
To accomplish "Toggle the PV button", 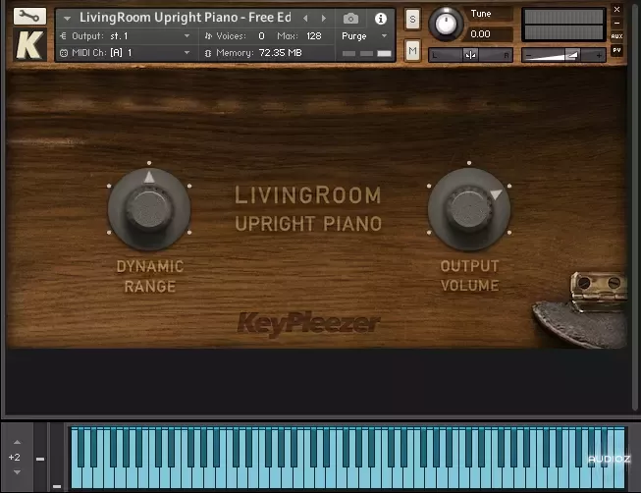I will click(616, 50).
